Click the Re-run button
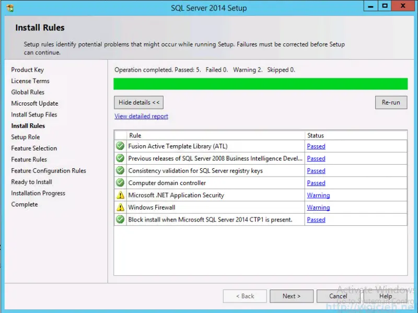The height and width of the screenshot is (313, 418). pos(391,102)
